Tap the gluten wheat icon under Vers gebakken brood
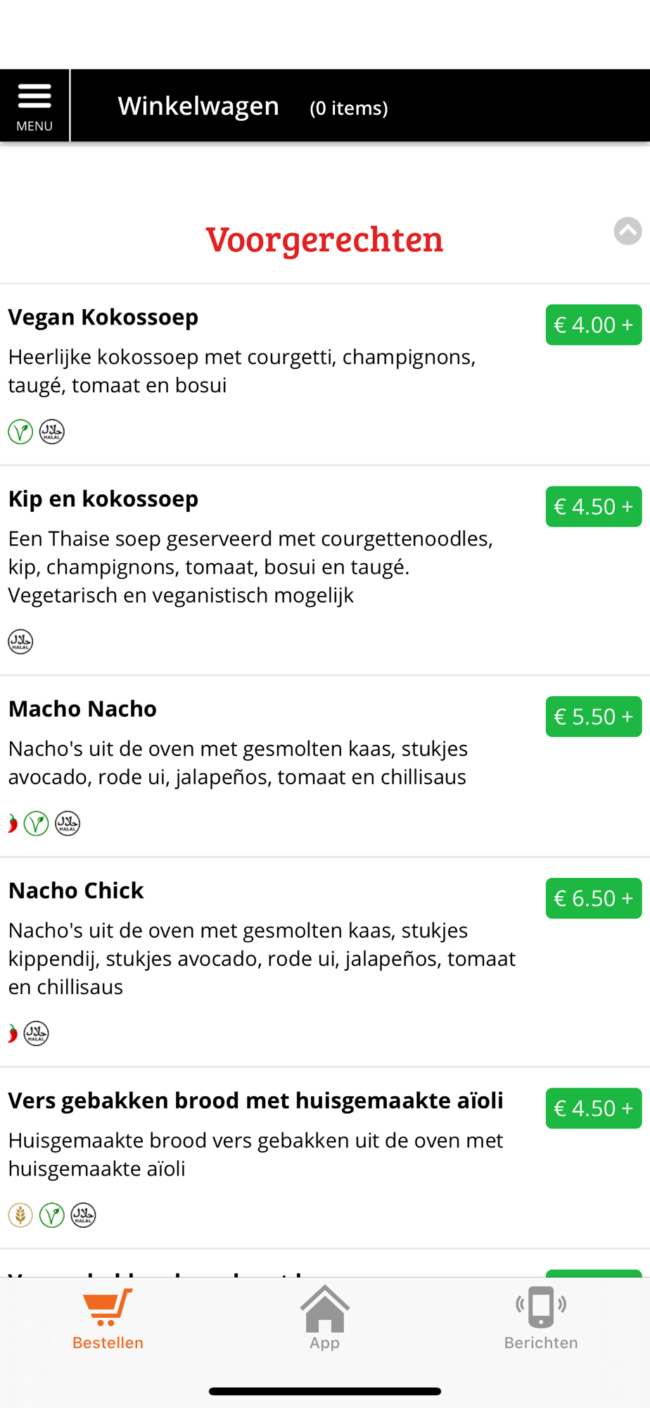650x1408 pixels. 20,1214
